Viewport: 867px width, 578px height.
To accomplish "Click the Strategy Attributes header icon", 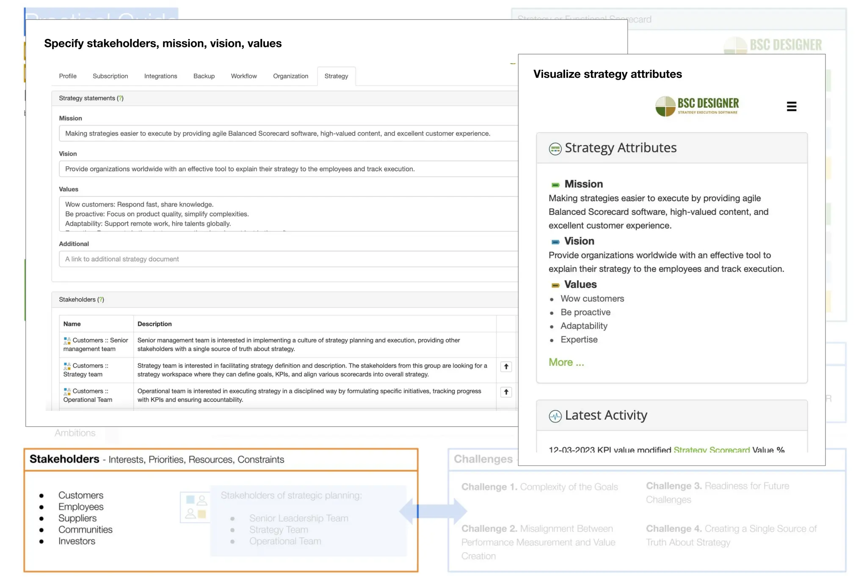I will [555, 149].
